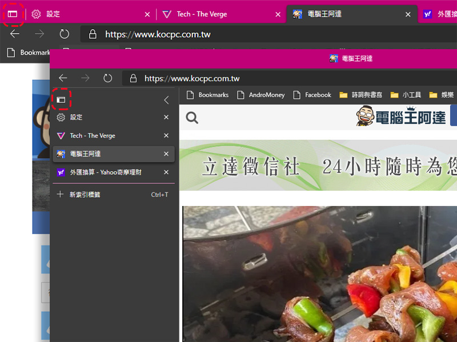
Task: Open Bookmarks item in back window favorites bar
Action: click(x=29, y=53)
